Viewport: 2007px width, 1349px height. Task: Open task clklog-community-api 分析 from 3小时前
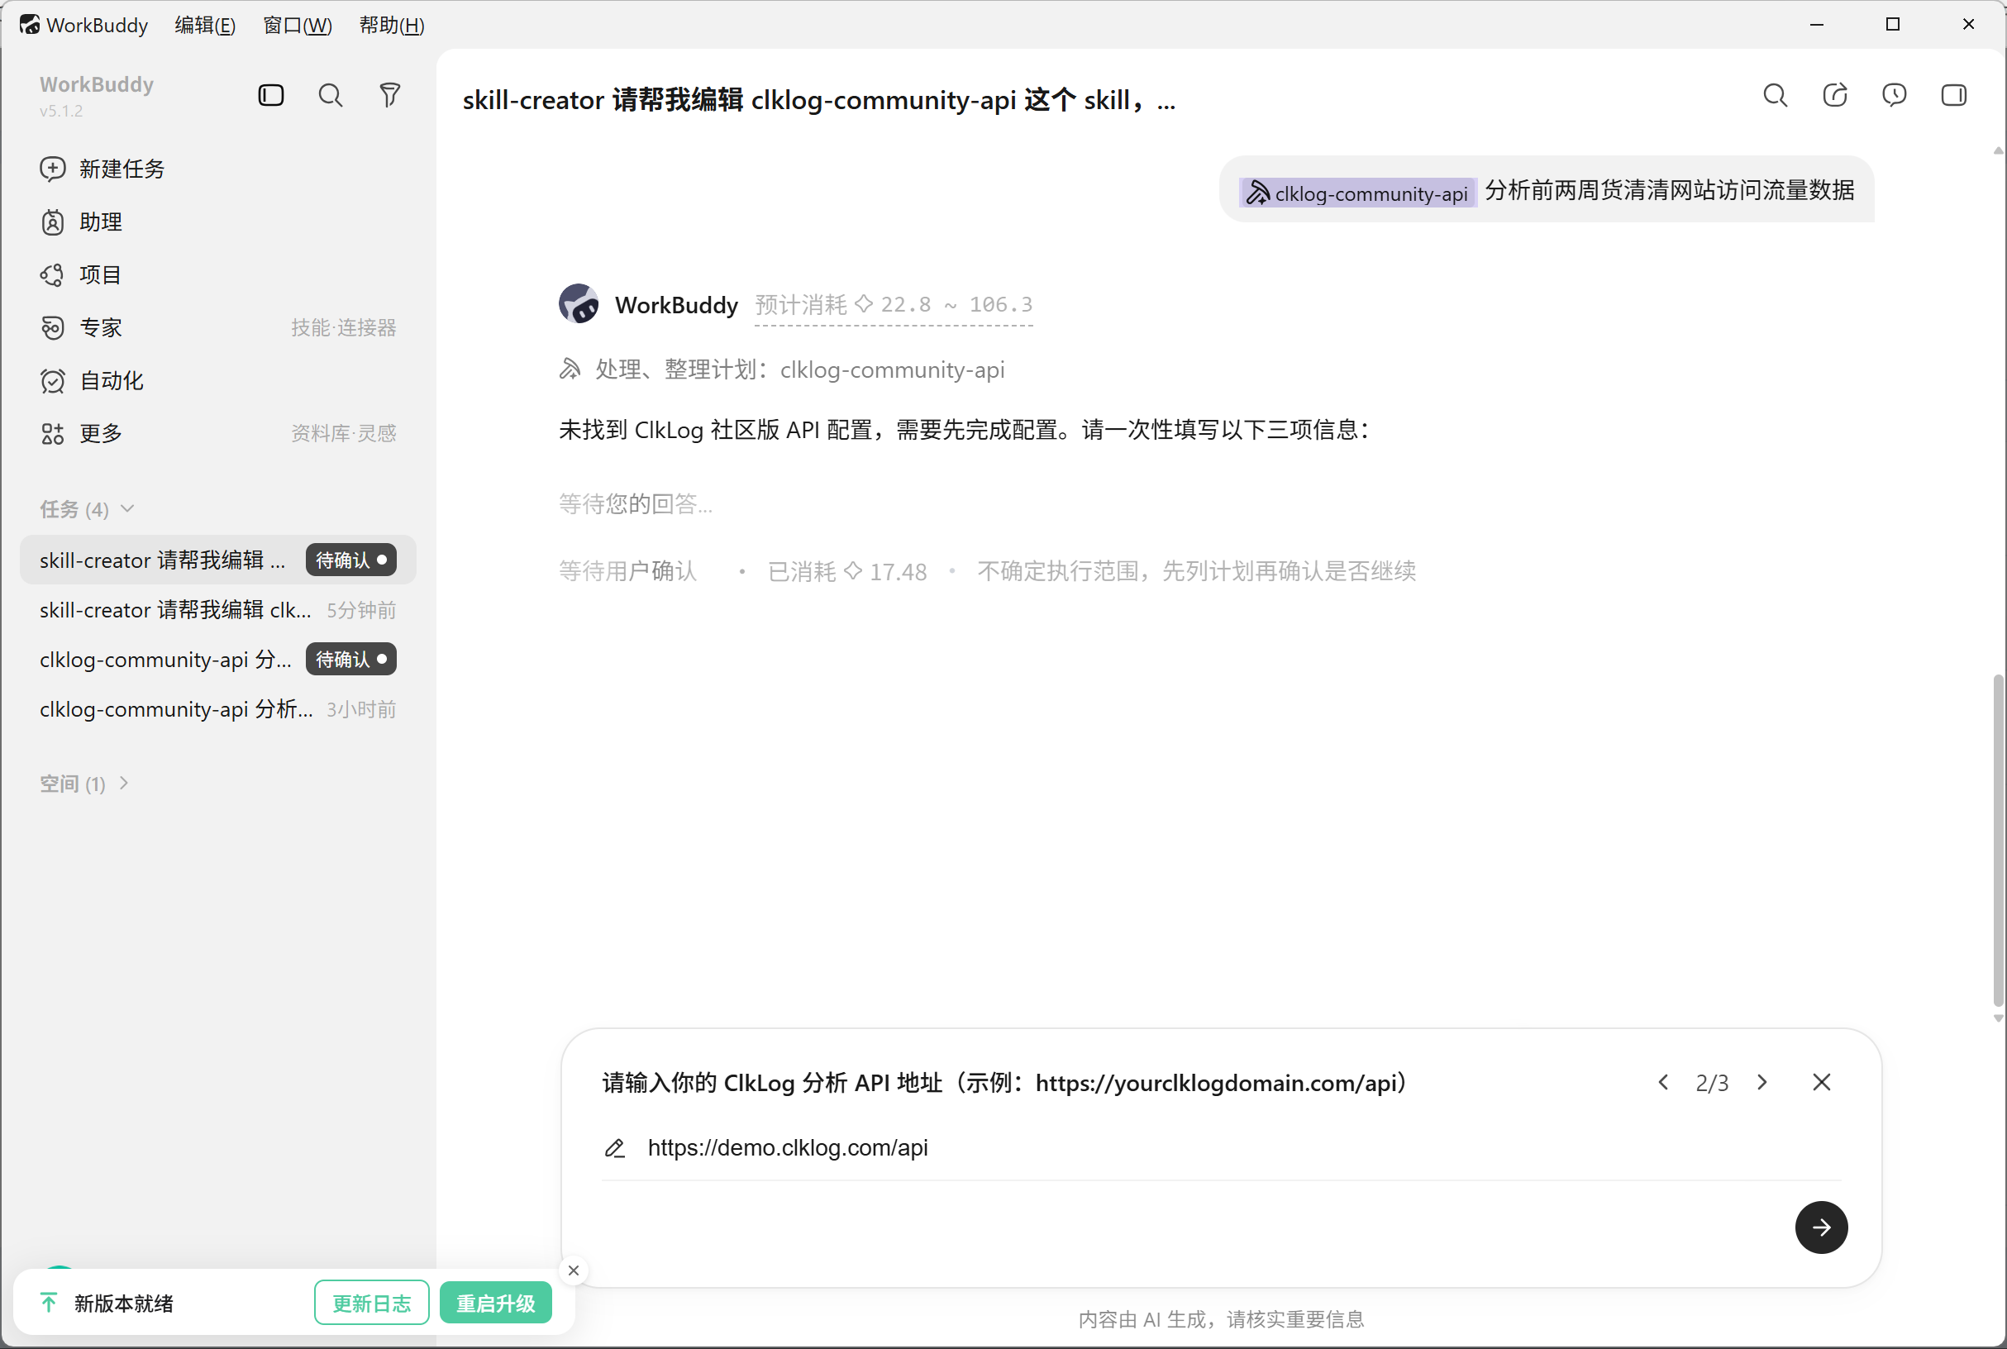coord(217,709)
